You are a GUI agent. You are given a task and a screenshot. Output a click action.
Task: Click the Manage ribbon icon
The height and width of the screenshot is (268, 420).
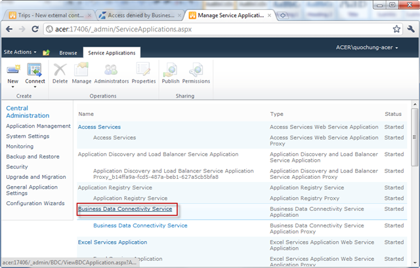pos(81,69)
